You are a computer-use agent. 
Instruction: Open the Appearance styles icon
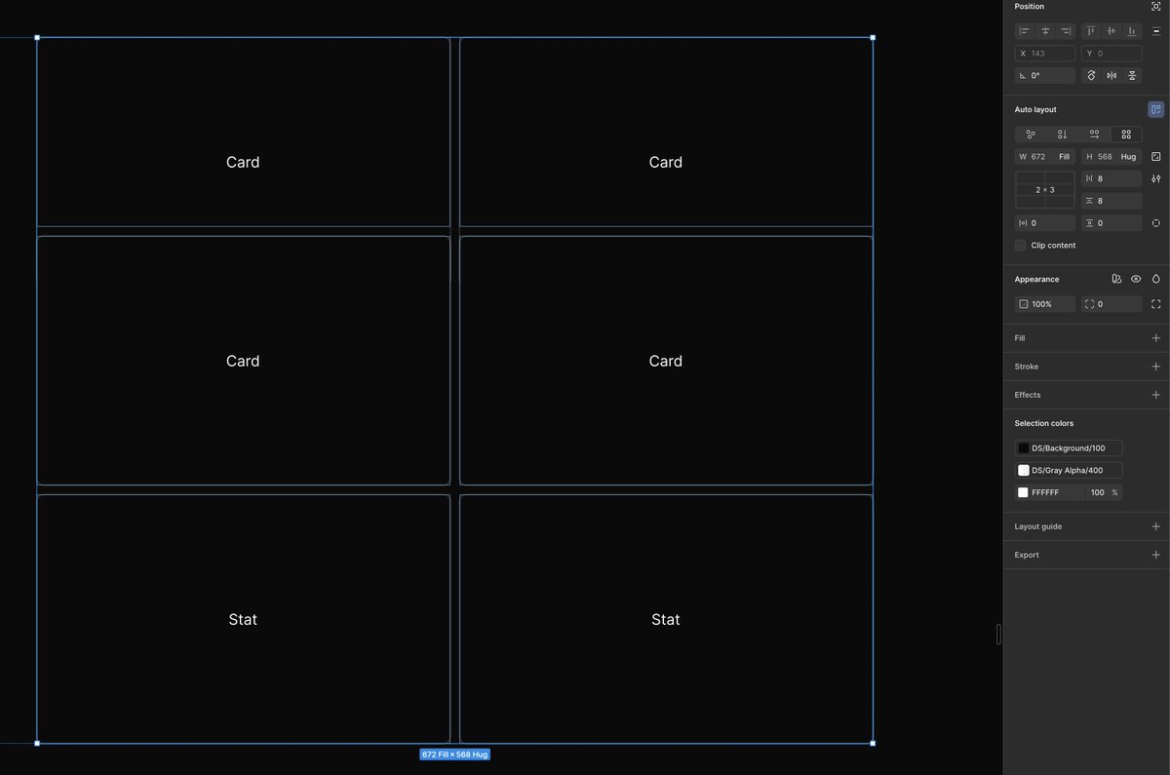point(1116,279)
